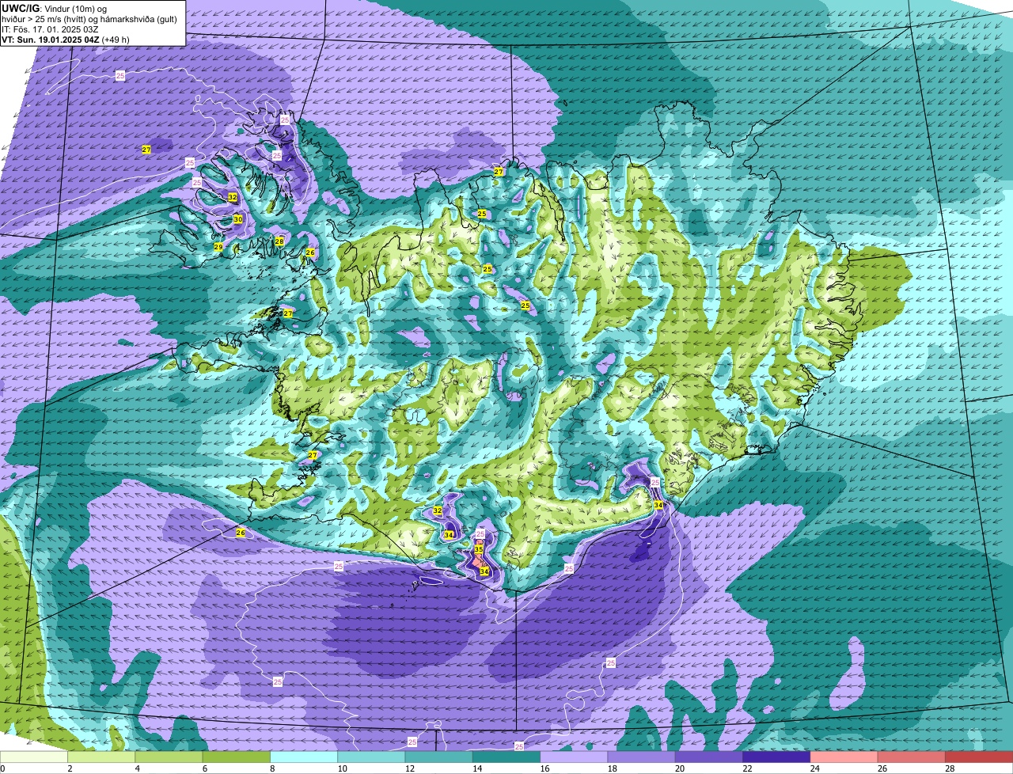Click the "IT: Fös. 17. 01. 2025 03Z" line
Image resolution: width=1013 pixels, height=774 pixels.
(50, 29)
